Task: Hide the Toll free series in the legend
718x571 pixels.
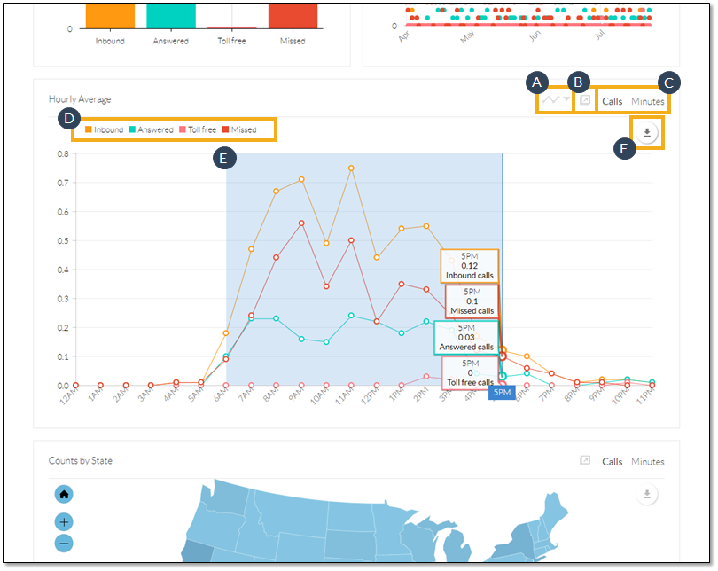Action: (199, 130)
